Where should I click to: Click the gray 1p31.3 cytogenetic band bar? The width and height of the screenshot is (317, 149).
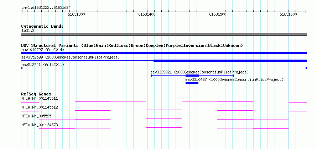pos(164,34)
